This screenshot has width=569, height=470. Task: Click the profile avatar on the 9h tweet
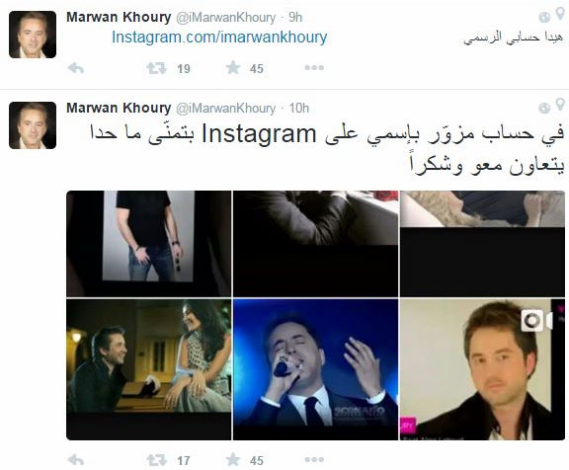coord(33,35)
